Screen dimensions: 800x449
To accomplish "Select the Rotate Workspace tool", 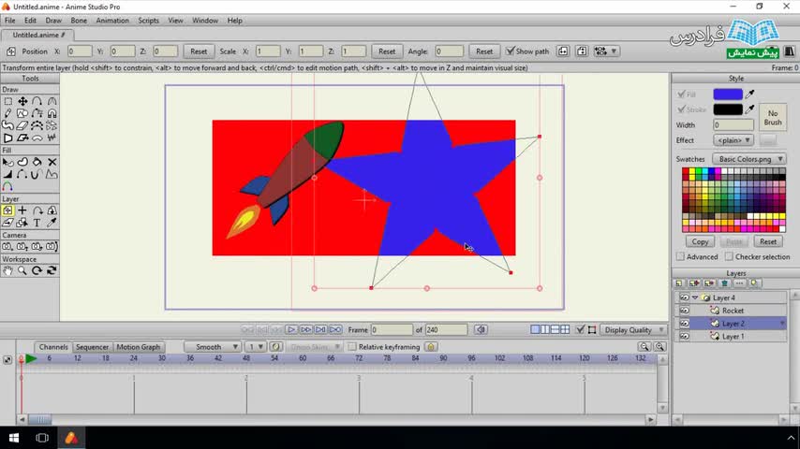I will click(x=37, y=270).
